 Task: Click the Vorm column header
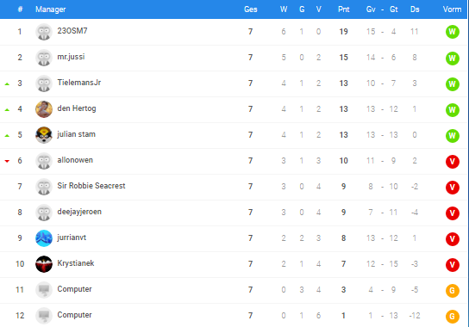point(452,9)
